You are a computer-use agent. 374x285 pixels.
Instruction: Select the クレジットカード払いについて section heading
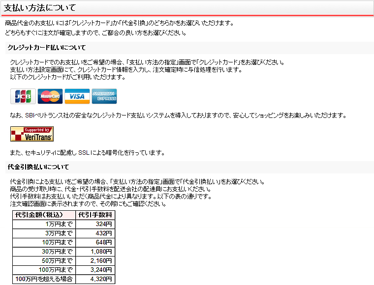click(x=47, y=48)
